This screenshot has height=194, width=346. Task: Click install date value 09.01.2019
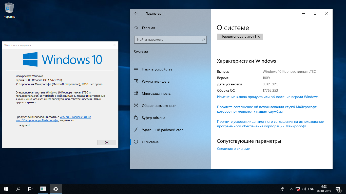271,84
